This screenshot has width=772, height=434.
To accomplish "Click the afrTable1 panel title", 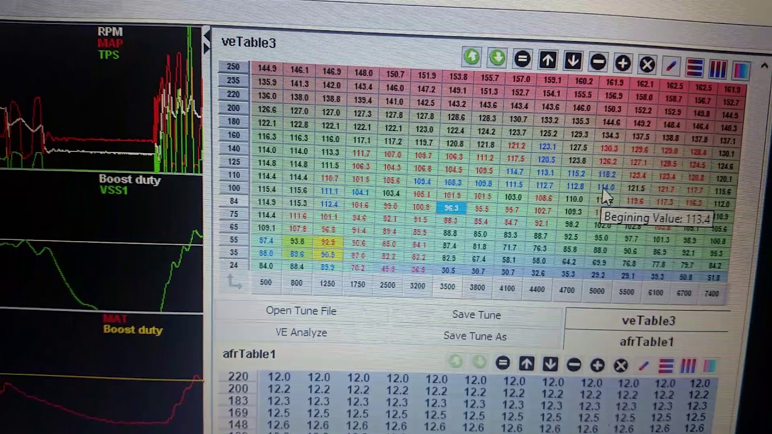I will (x=249, y=354).
